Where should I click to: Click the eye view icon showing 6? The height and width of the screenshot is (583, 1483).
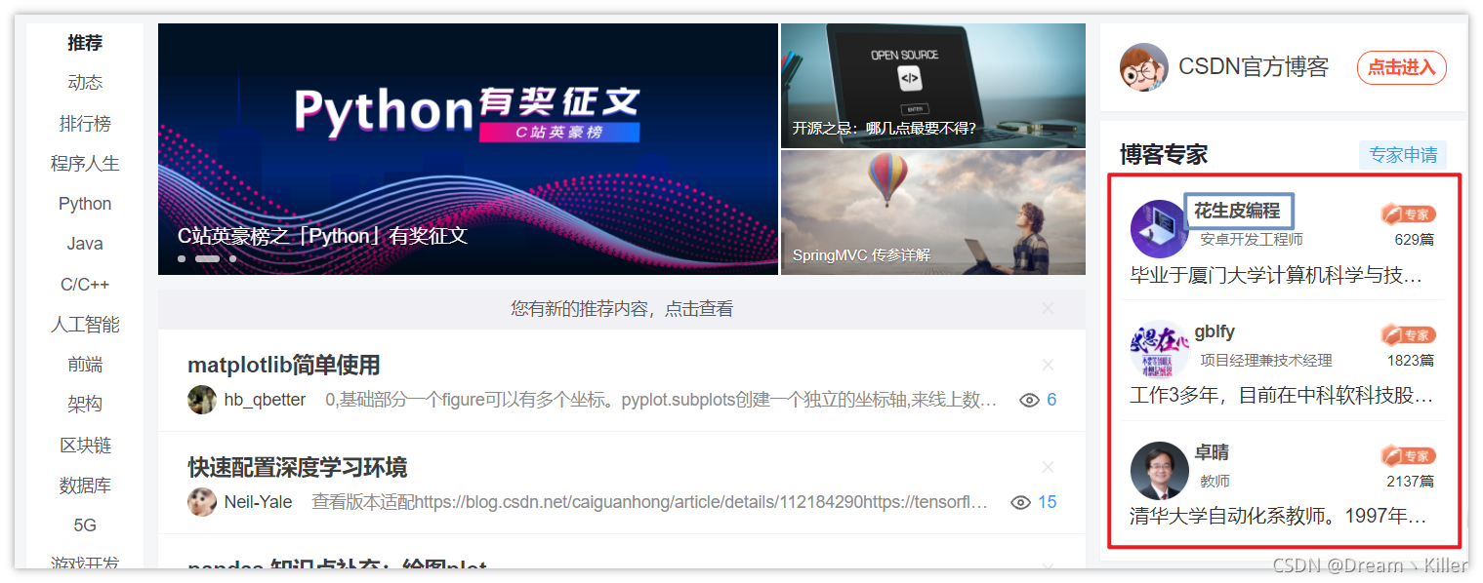coord(1028,400)
